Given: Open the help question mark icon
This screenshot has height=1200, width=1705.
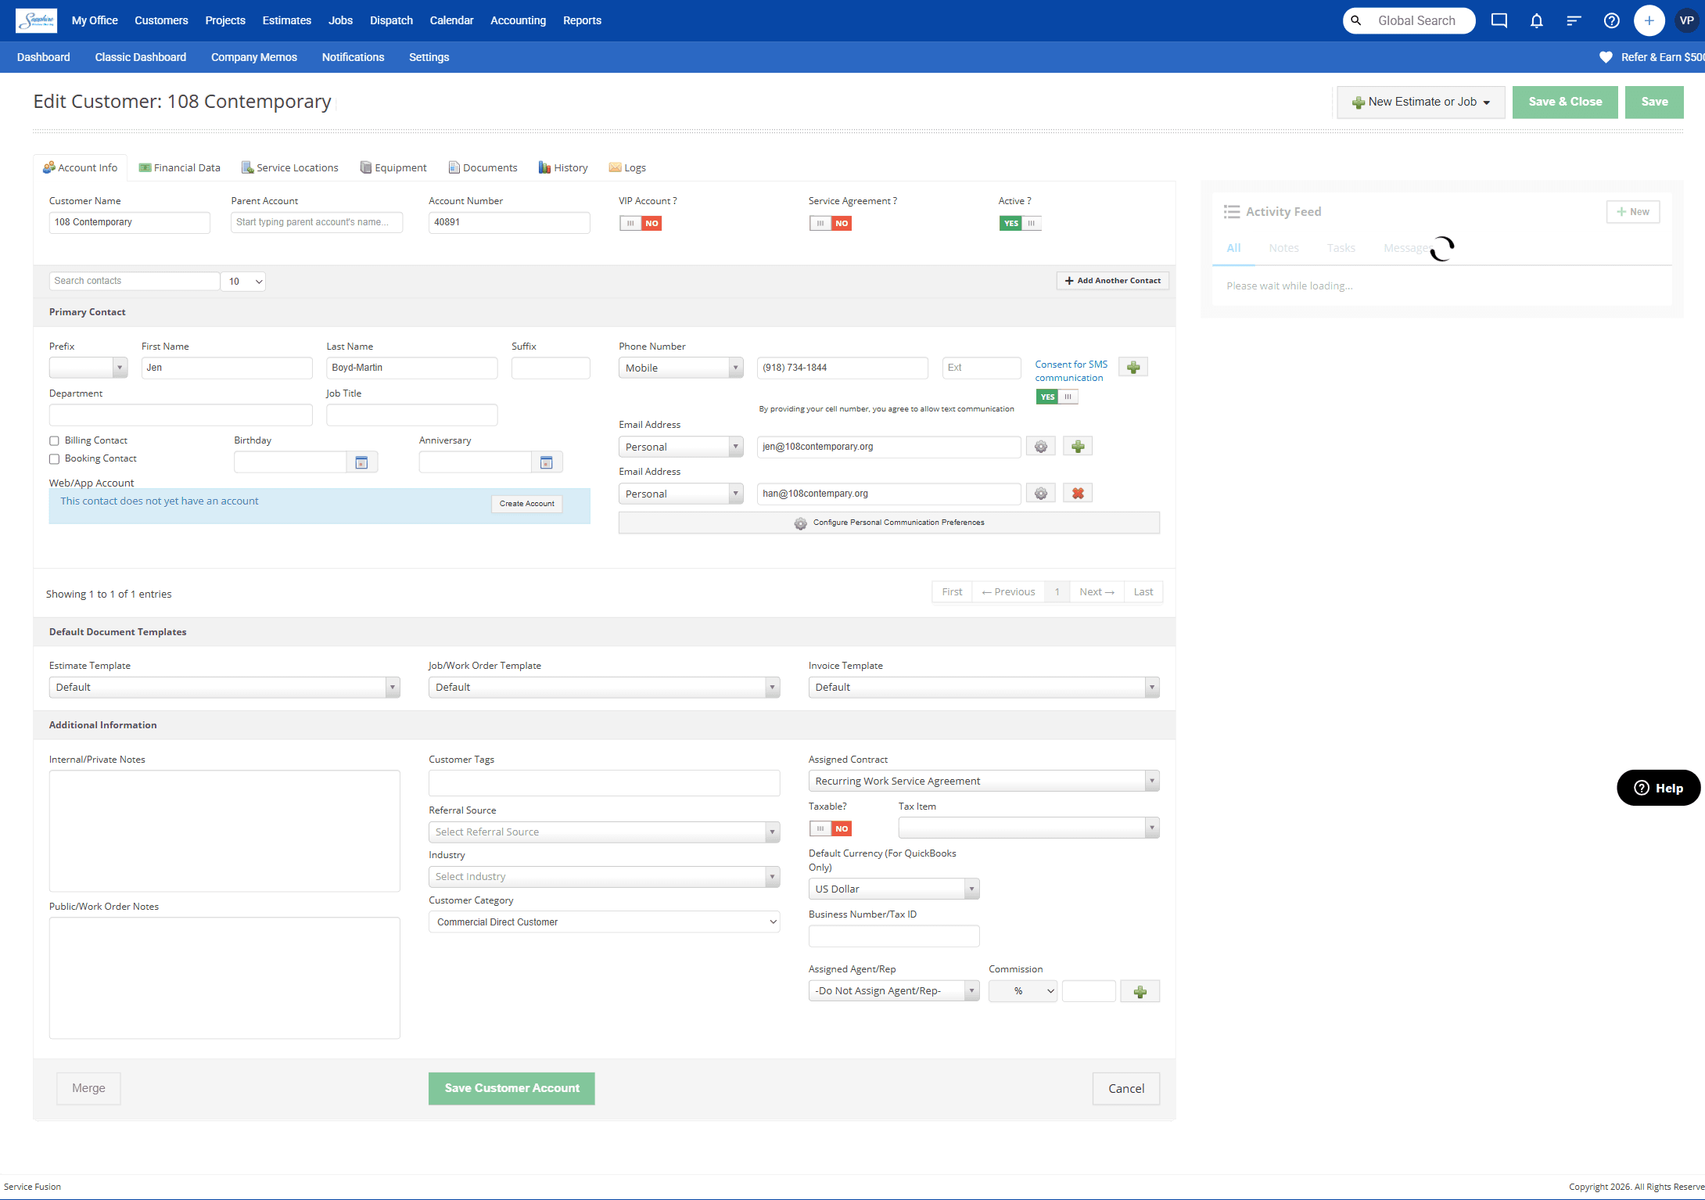Looking at the screenshot, I should [x=1611, y=20].
